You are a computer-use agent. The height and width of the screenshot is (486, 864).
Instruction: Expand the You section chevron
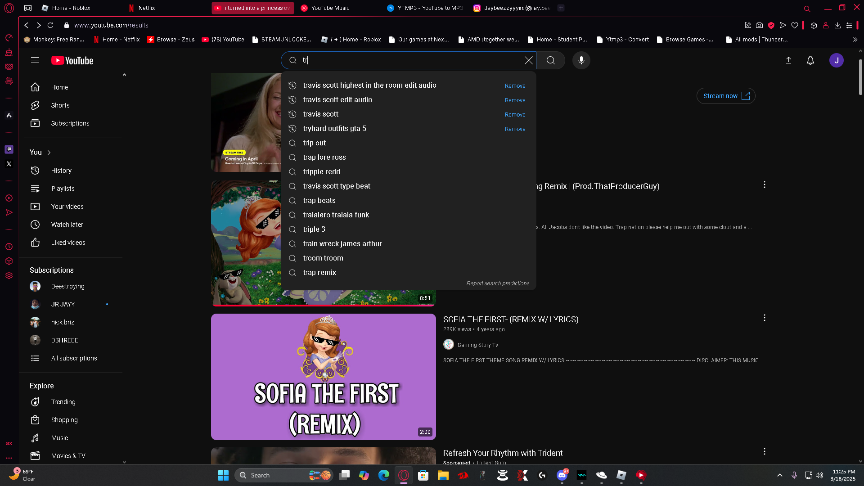click(49, 153)
